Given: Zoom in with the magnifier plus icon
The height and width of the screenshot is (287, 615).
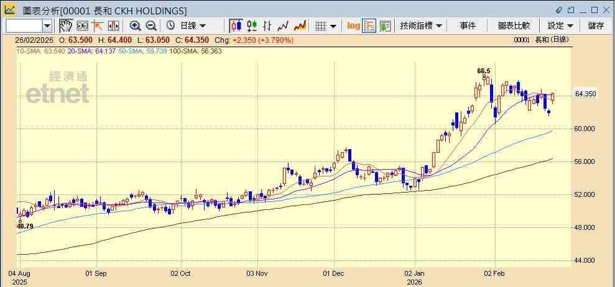Looking at the screenshot, I should [136, 26].
